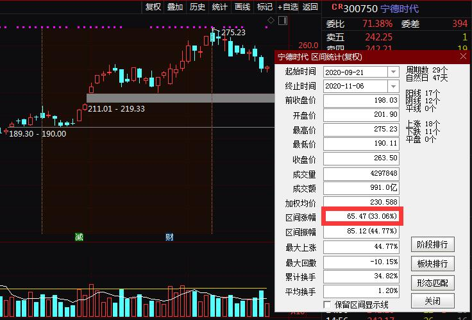Screen dimensions: 472x320
Task: Toggle the split-panel layout icon
Action: (283, 21)
